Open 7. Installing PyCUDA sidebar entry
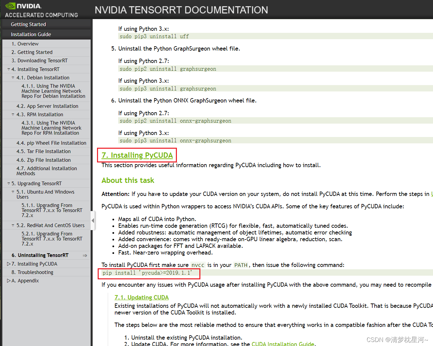The width and height of the screenshot is (433, 346). click(x=34, y=264)
